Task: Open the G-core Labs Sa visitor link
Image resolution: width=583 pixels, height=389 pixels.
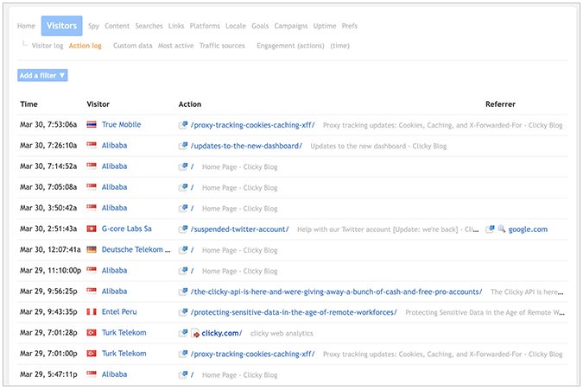Action: point(127,229)
